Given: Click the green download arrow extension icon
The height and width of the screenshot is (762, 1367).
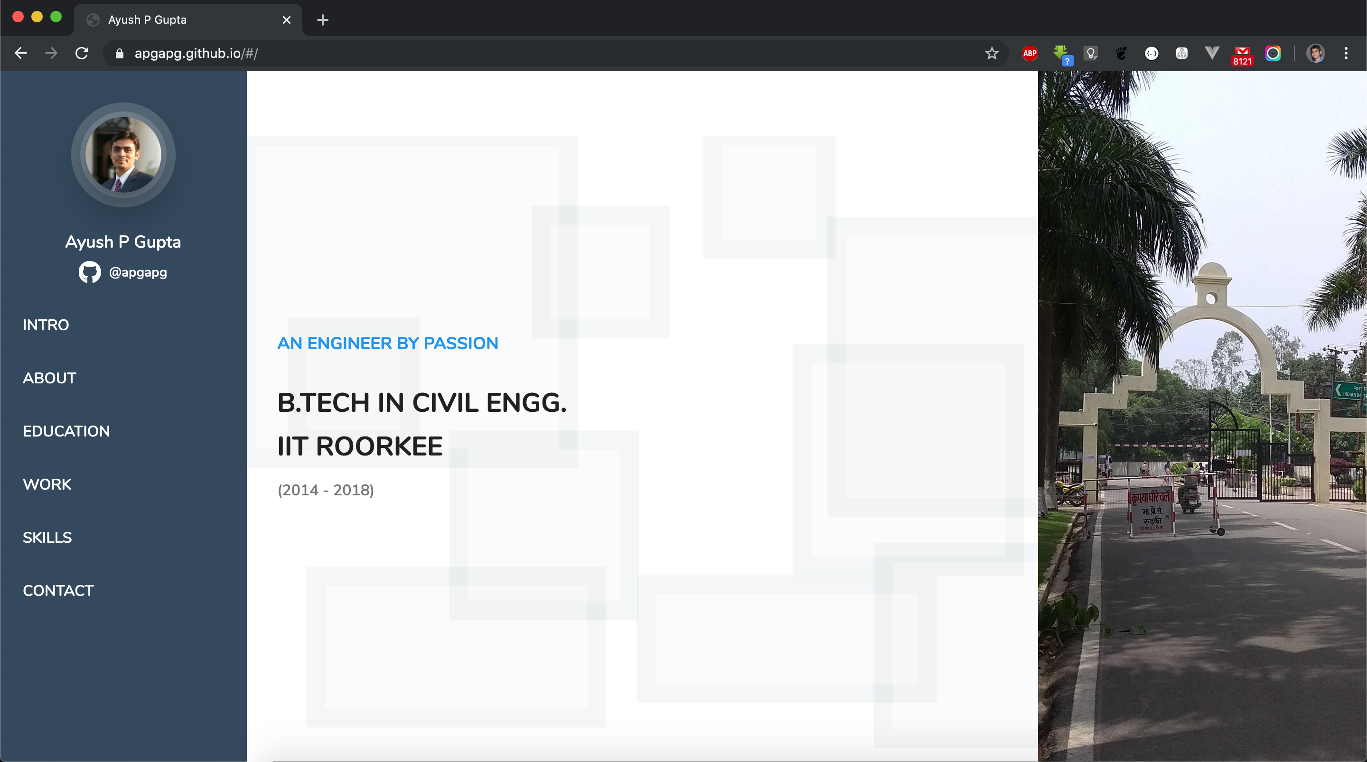Looking at the screenshot, I should pyautogui.click(x=1060, y=53).
